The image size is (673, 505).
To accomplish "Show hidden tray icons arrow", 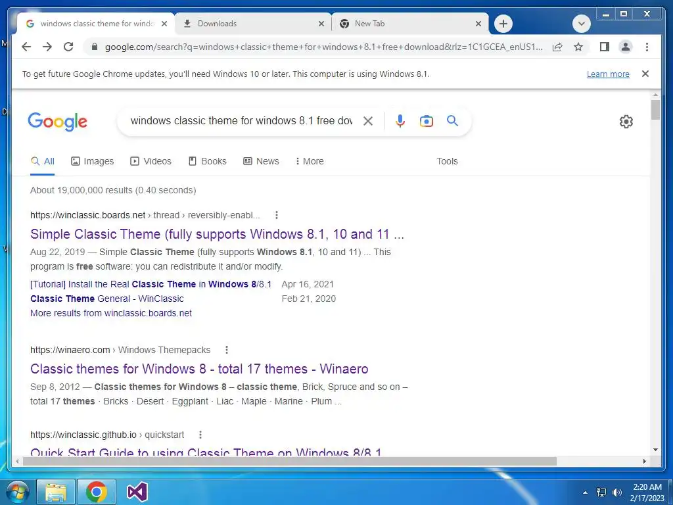I will pos(585,493).
